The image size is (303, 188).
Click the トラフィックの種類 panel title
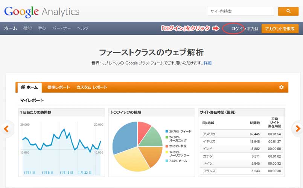point(126,112)
